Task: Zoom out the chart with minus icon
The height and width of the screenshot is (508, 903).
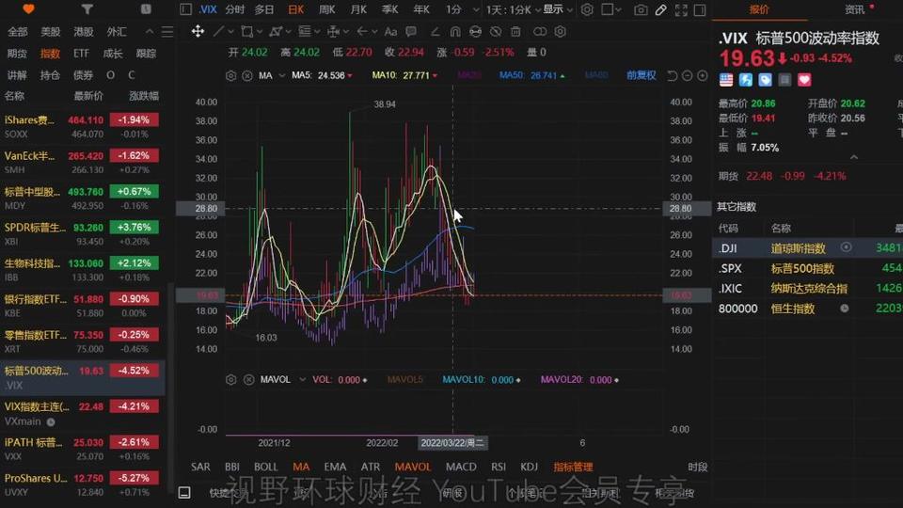Action: tap(687, 75)
